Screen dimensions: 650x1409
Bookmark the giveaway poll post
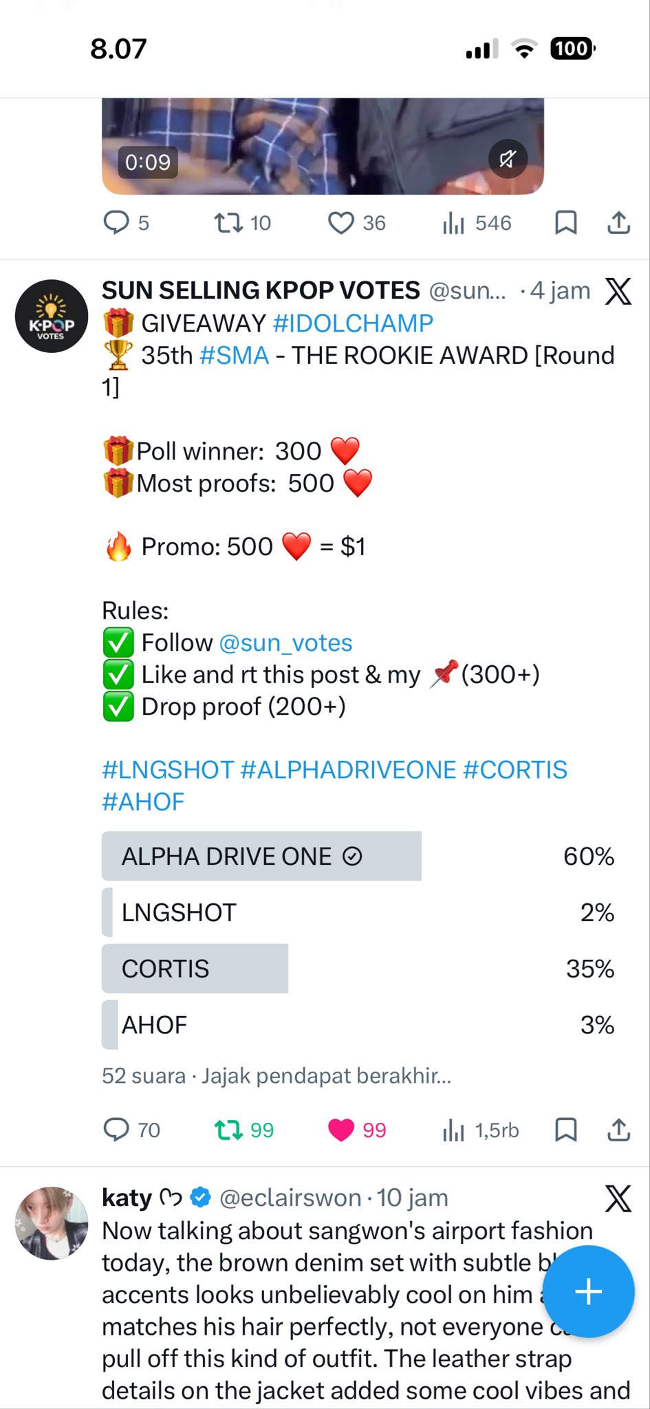pyautogui.click(x=565, y=1130)
